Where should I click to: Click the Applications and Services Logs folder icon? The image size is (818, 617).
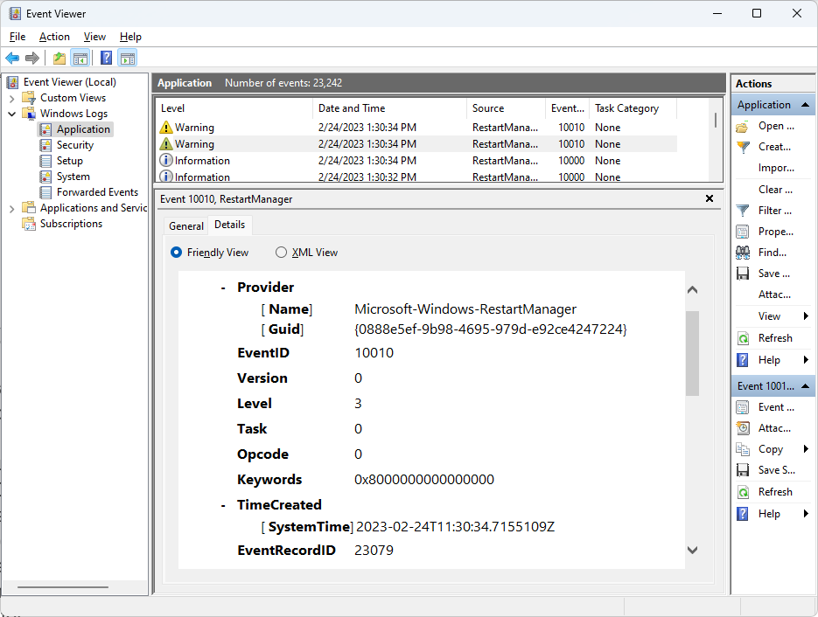coord(29,208)
